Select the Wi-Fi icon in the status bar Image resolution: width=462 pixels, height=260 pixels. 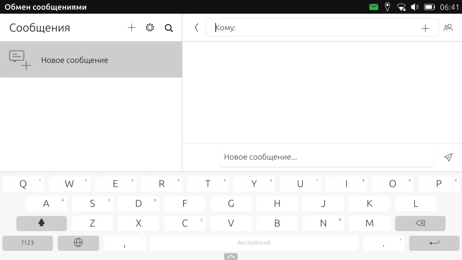coord(402,7)
